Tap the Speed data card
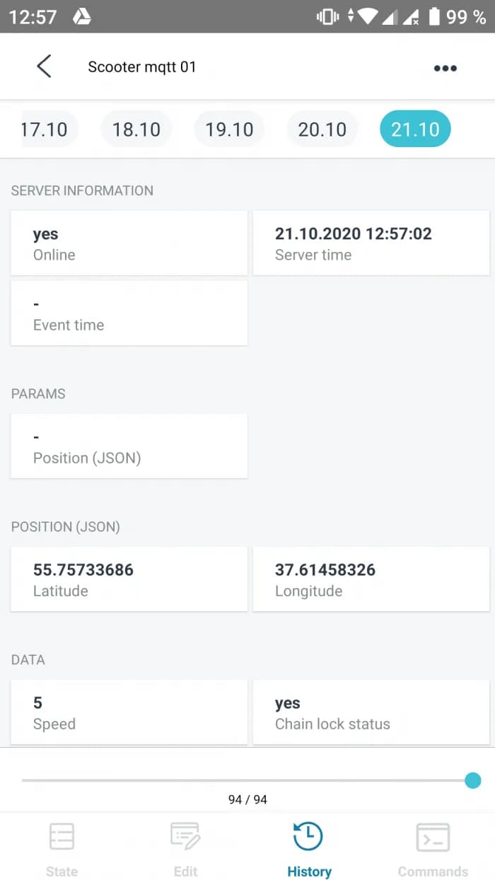This screenshot has height=880, width=495. tap(129, 712)
